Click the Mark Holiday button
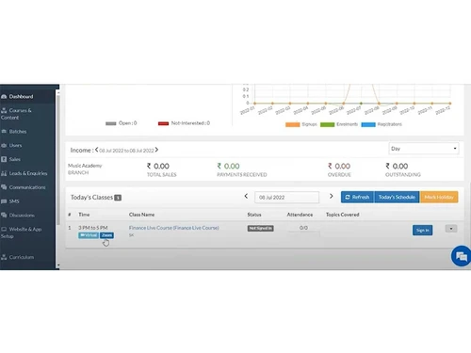This screenshot has width=471, height=353. [x=439, y=197]
